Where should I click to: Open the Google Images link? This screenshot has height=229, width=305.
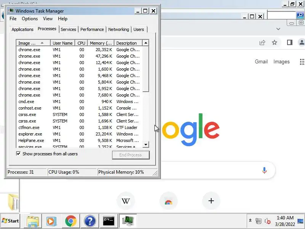tap(281, 61)
